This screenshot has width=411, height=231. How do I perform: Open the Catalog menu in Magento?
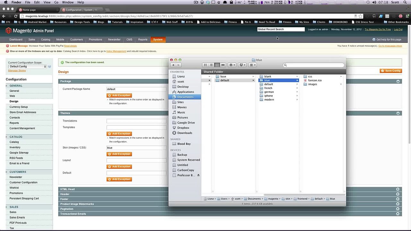click(46, 39)
